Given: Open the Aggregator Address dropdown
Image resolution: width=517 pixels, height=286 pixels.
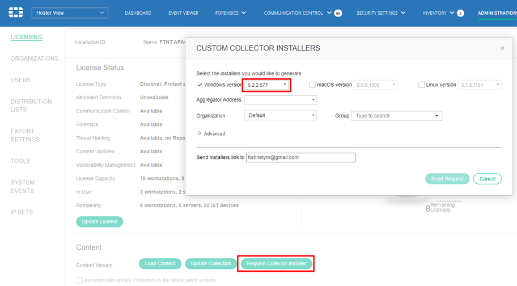Looking at the screenshot, I should (280, 100).
